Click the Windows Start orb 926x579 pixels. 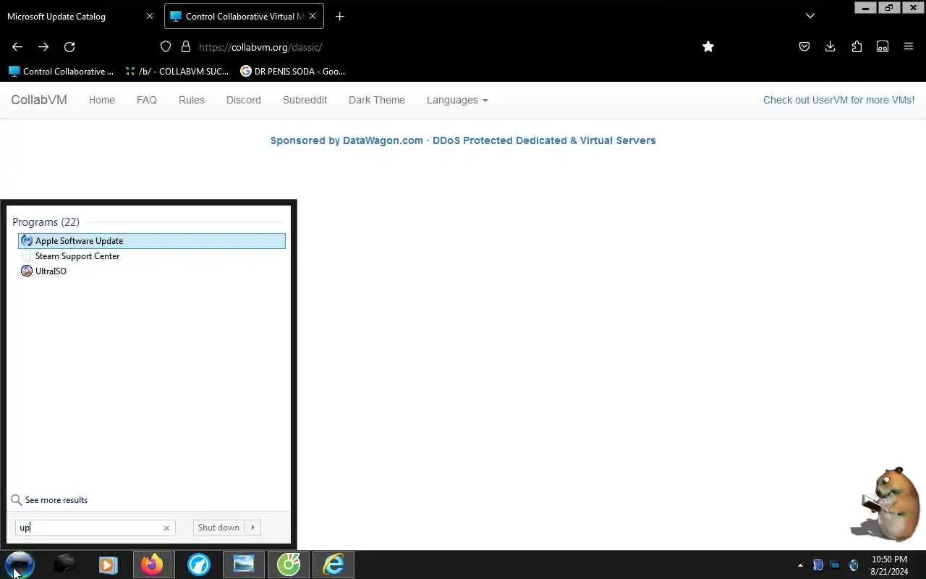click(20, 565)
